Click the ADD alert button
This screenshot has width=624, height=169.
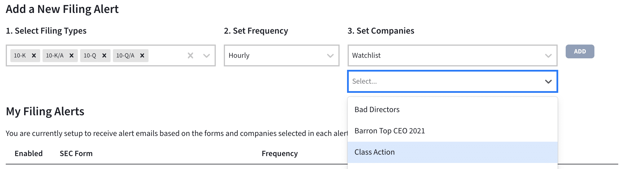click(580, 51)
